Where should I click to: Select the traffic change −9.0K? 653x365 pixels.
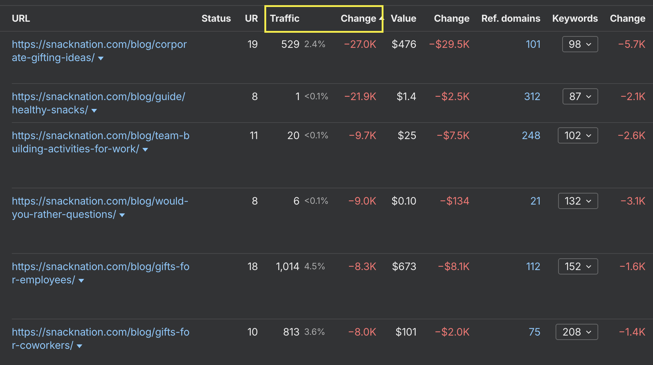coord(362,201)
